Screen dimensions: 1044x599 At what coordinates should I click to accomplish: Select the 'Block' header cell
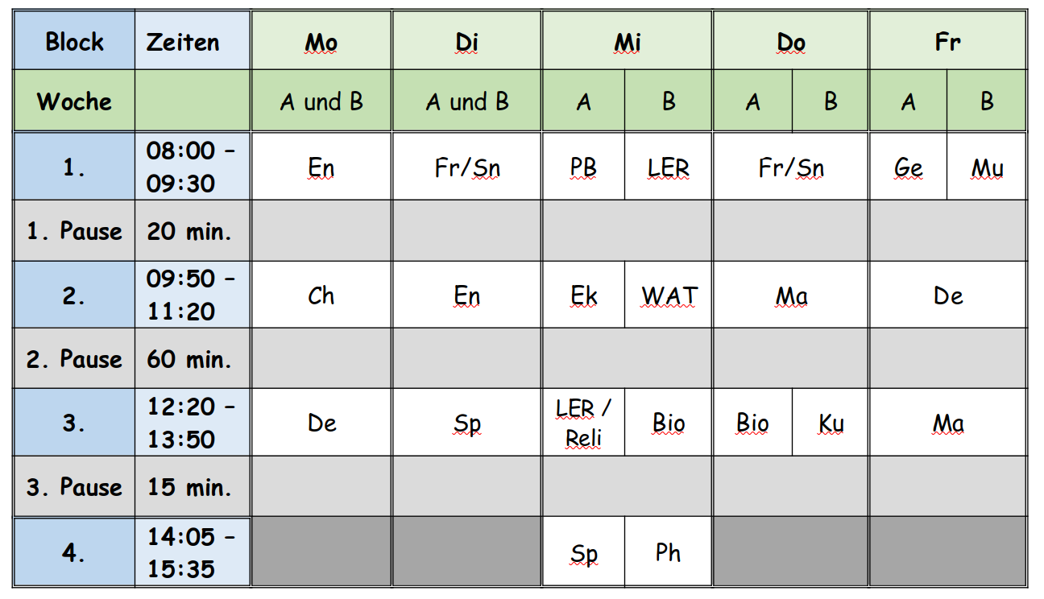(74, 41)
